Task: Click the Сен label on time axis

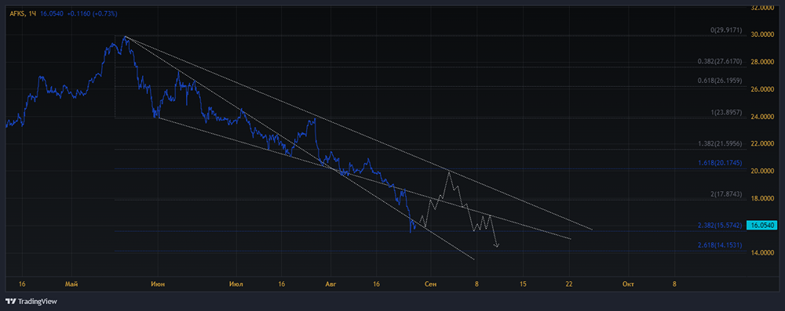Action: pos(430,284)
